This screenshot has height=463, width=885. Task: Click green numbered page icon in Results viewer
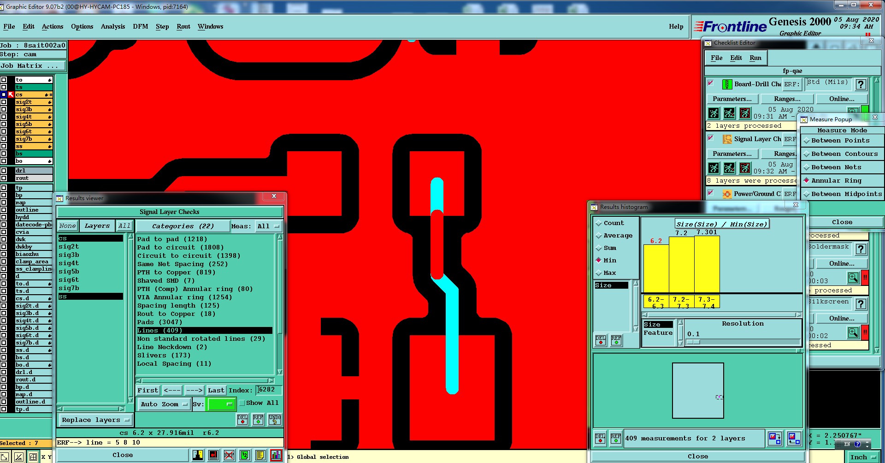click(245, 455)
